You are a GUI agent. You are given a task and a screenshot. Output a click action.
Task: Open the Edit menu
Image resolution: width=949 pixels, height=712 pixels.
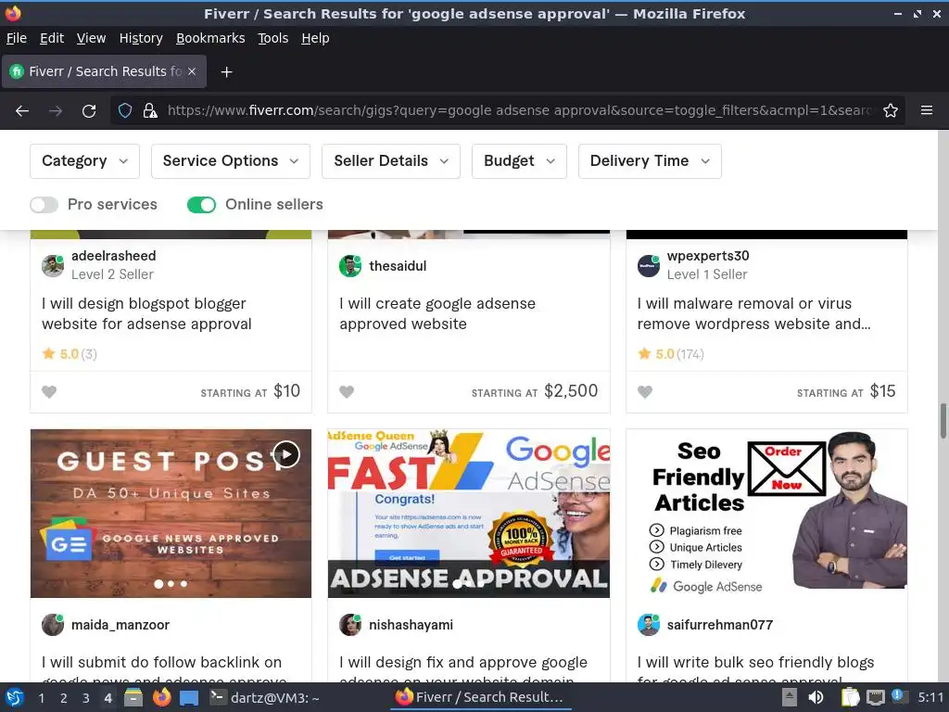[52, 38]
